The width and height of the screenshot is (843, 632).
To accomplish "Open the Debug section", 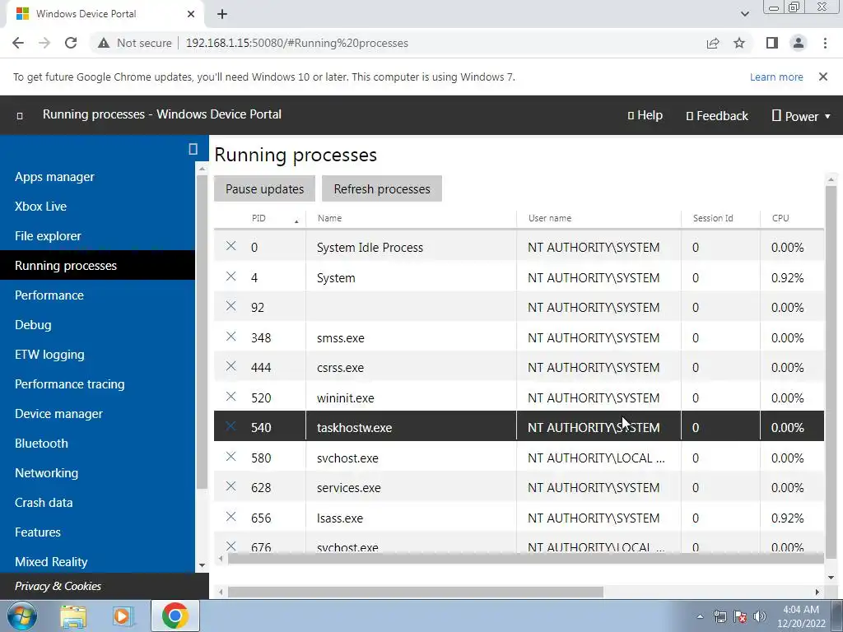I will [33, 324].
